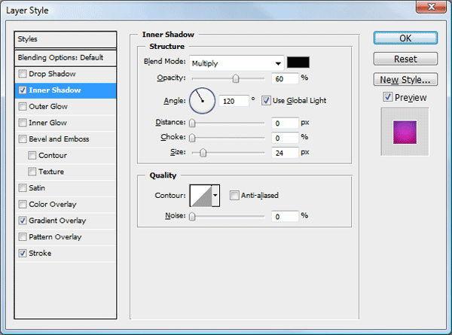
Task: Click the Choke value field
Action: click(285, 138)
